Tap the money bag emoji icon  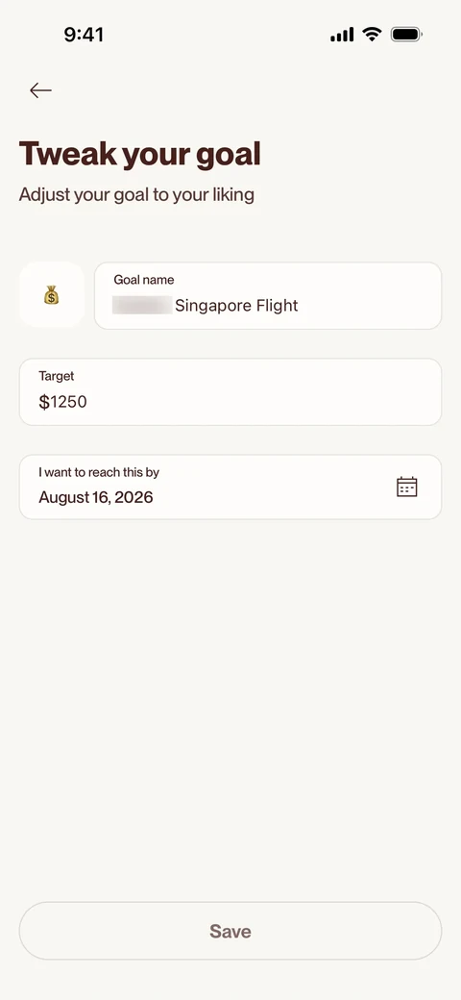[x=52, y=294]
